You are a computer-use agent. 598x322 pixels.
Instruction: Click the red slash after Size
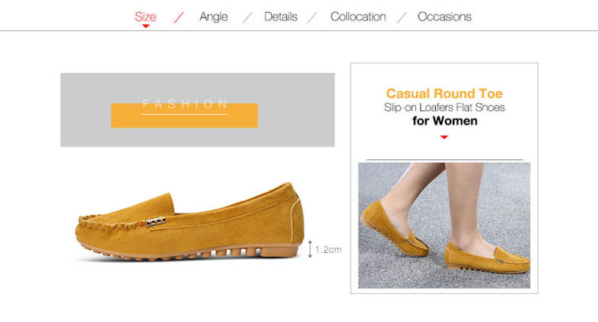pos(179,17)
